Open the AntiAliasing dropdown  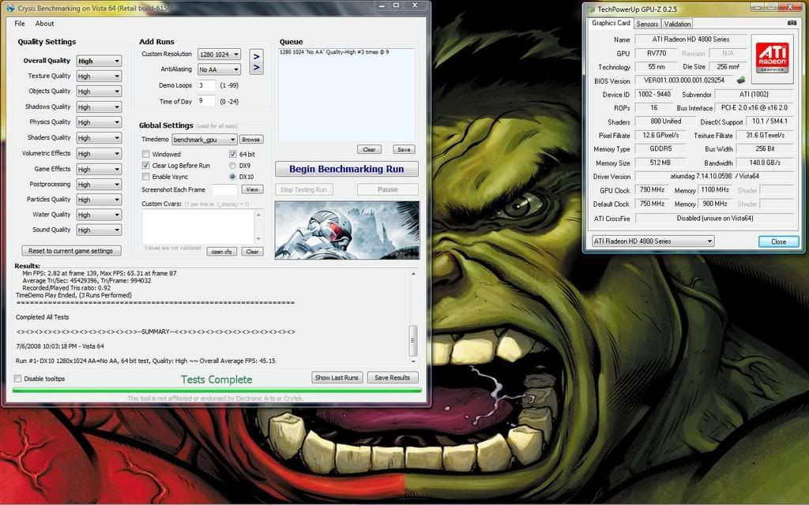point(220,69)
